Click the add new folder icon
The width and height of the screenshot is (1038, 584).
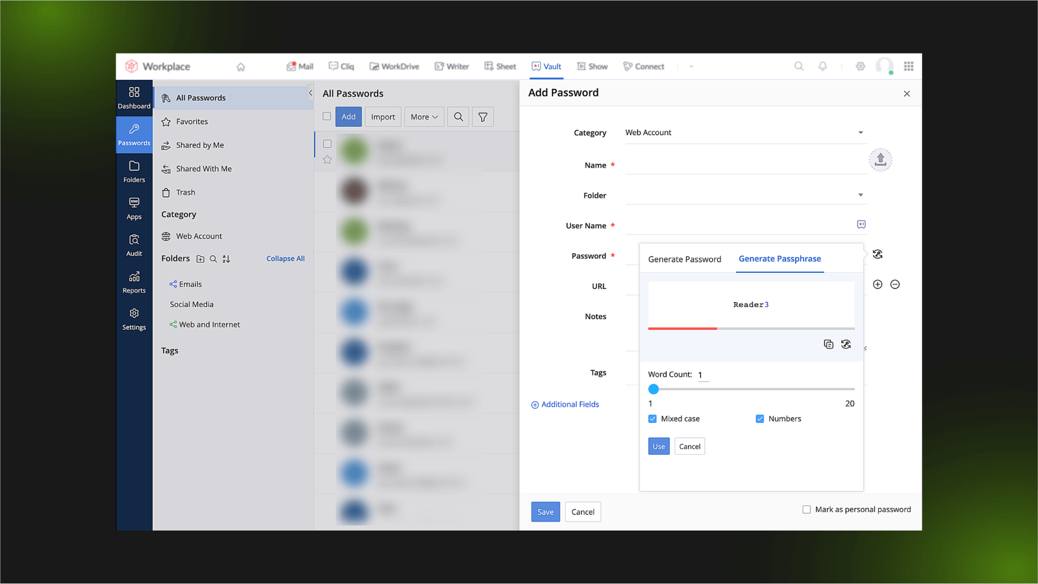point(200,259)
